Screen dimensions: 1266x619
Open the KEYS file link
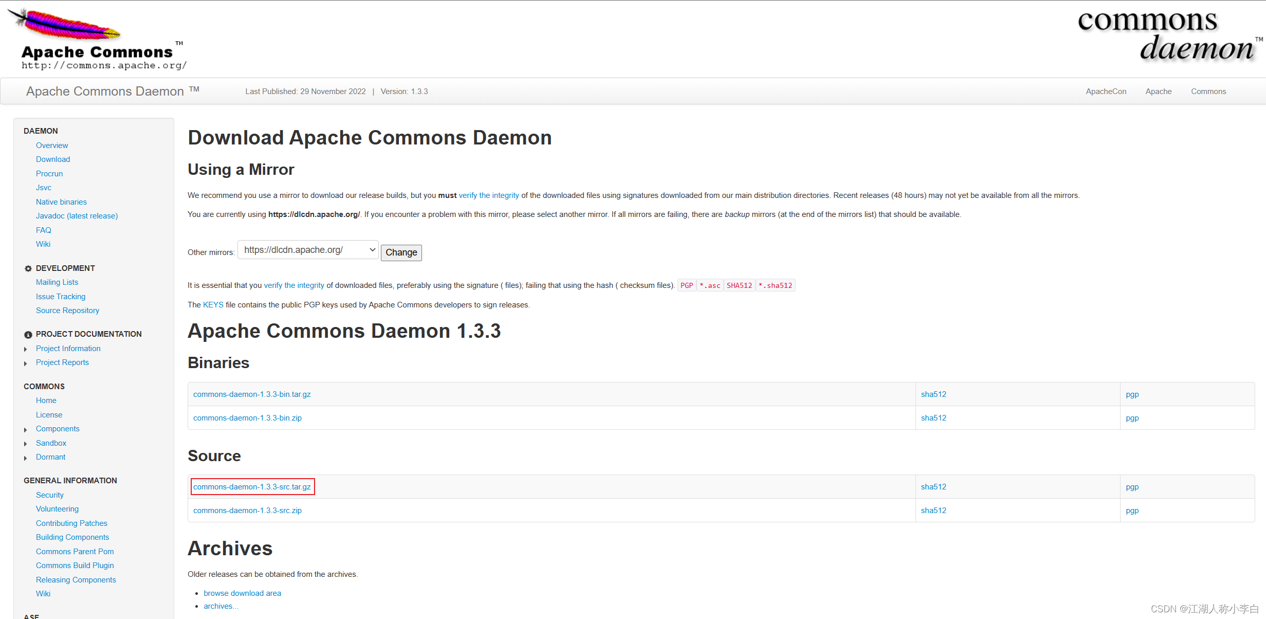213,304
